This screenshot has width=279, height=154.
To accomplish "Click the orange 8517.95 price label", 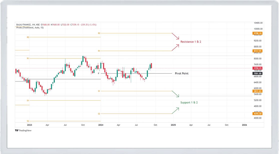I will pos(257,51).
